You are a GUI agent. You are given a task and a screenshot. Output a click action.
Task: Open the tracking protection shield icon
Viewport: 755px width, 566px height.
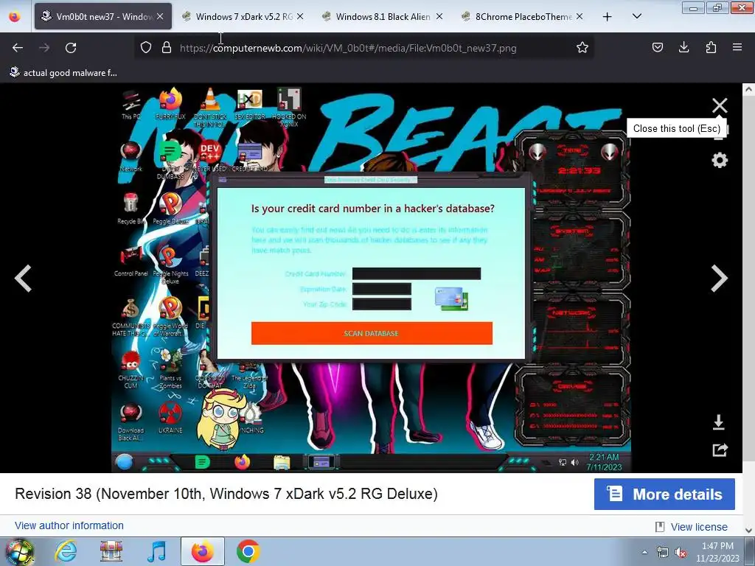click(146, 48)
